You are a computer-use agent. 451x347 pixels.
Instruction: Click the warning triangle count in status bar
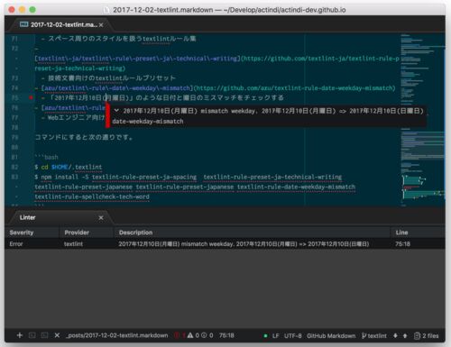193,335
